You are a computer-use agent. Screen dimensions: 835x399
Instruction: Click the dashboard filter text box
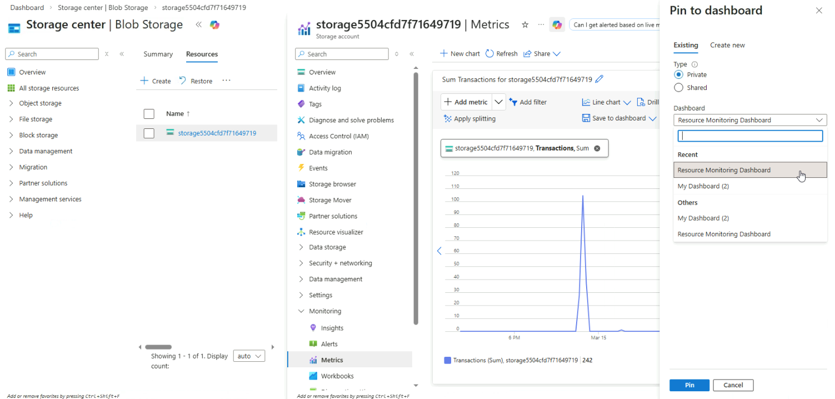[x=749, y=136]
